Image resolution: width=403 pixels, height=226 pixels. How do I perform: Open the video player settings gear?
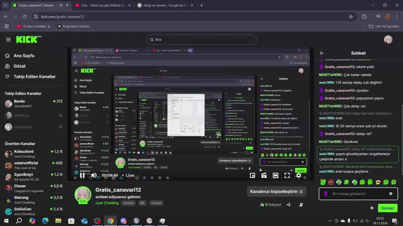coord(299,175)
